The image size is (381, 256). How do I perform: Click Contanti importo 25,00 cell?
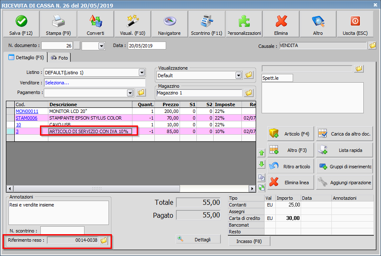point(288,205)
